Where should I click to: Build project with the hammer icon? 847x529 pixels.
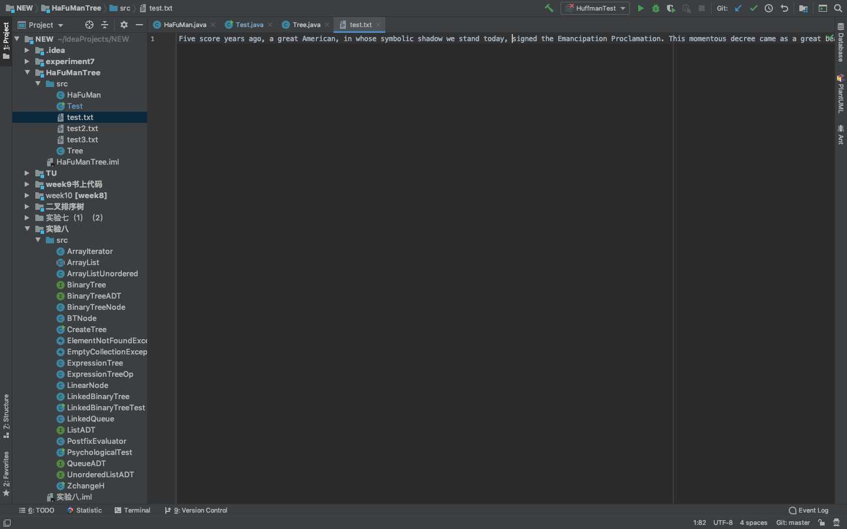click(549, 8)
